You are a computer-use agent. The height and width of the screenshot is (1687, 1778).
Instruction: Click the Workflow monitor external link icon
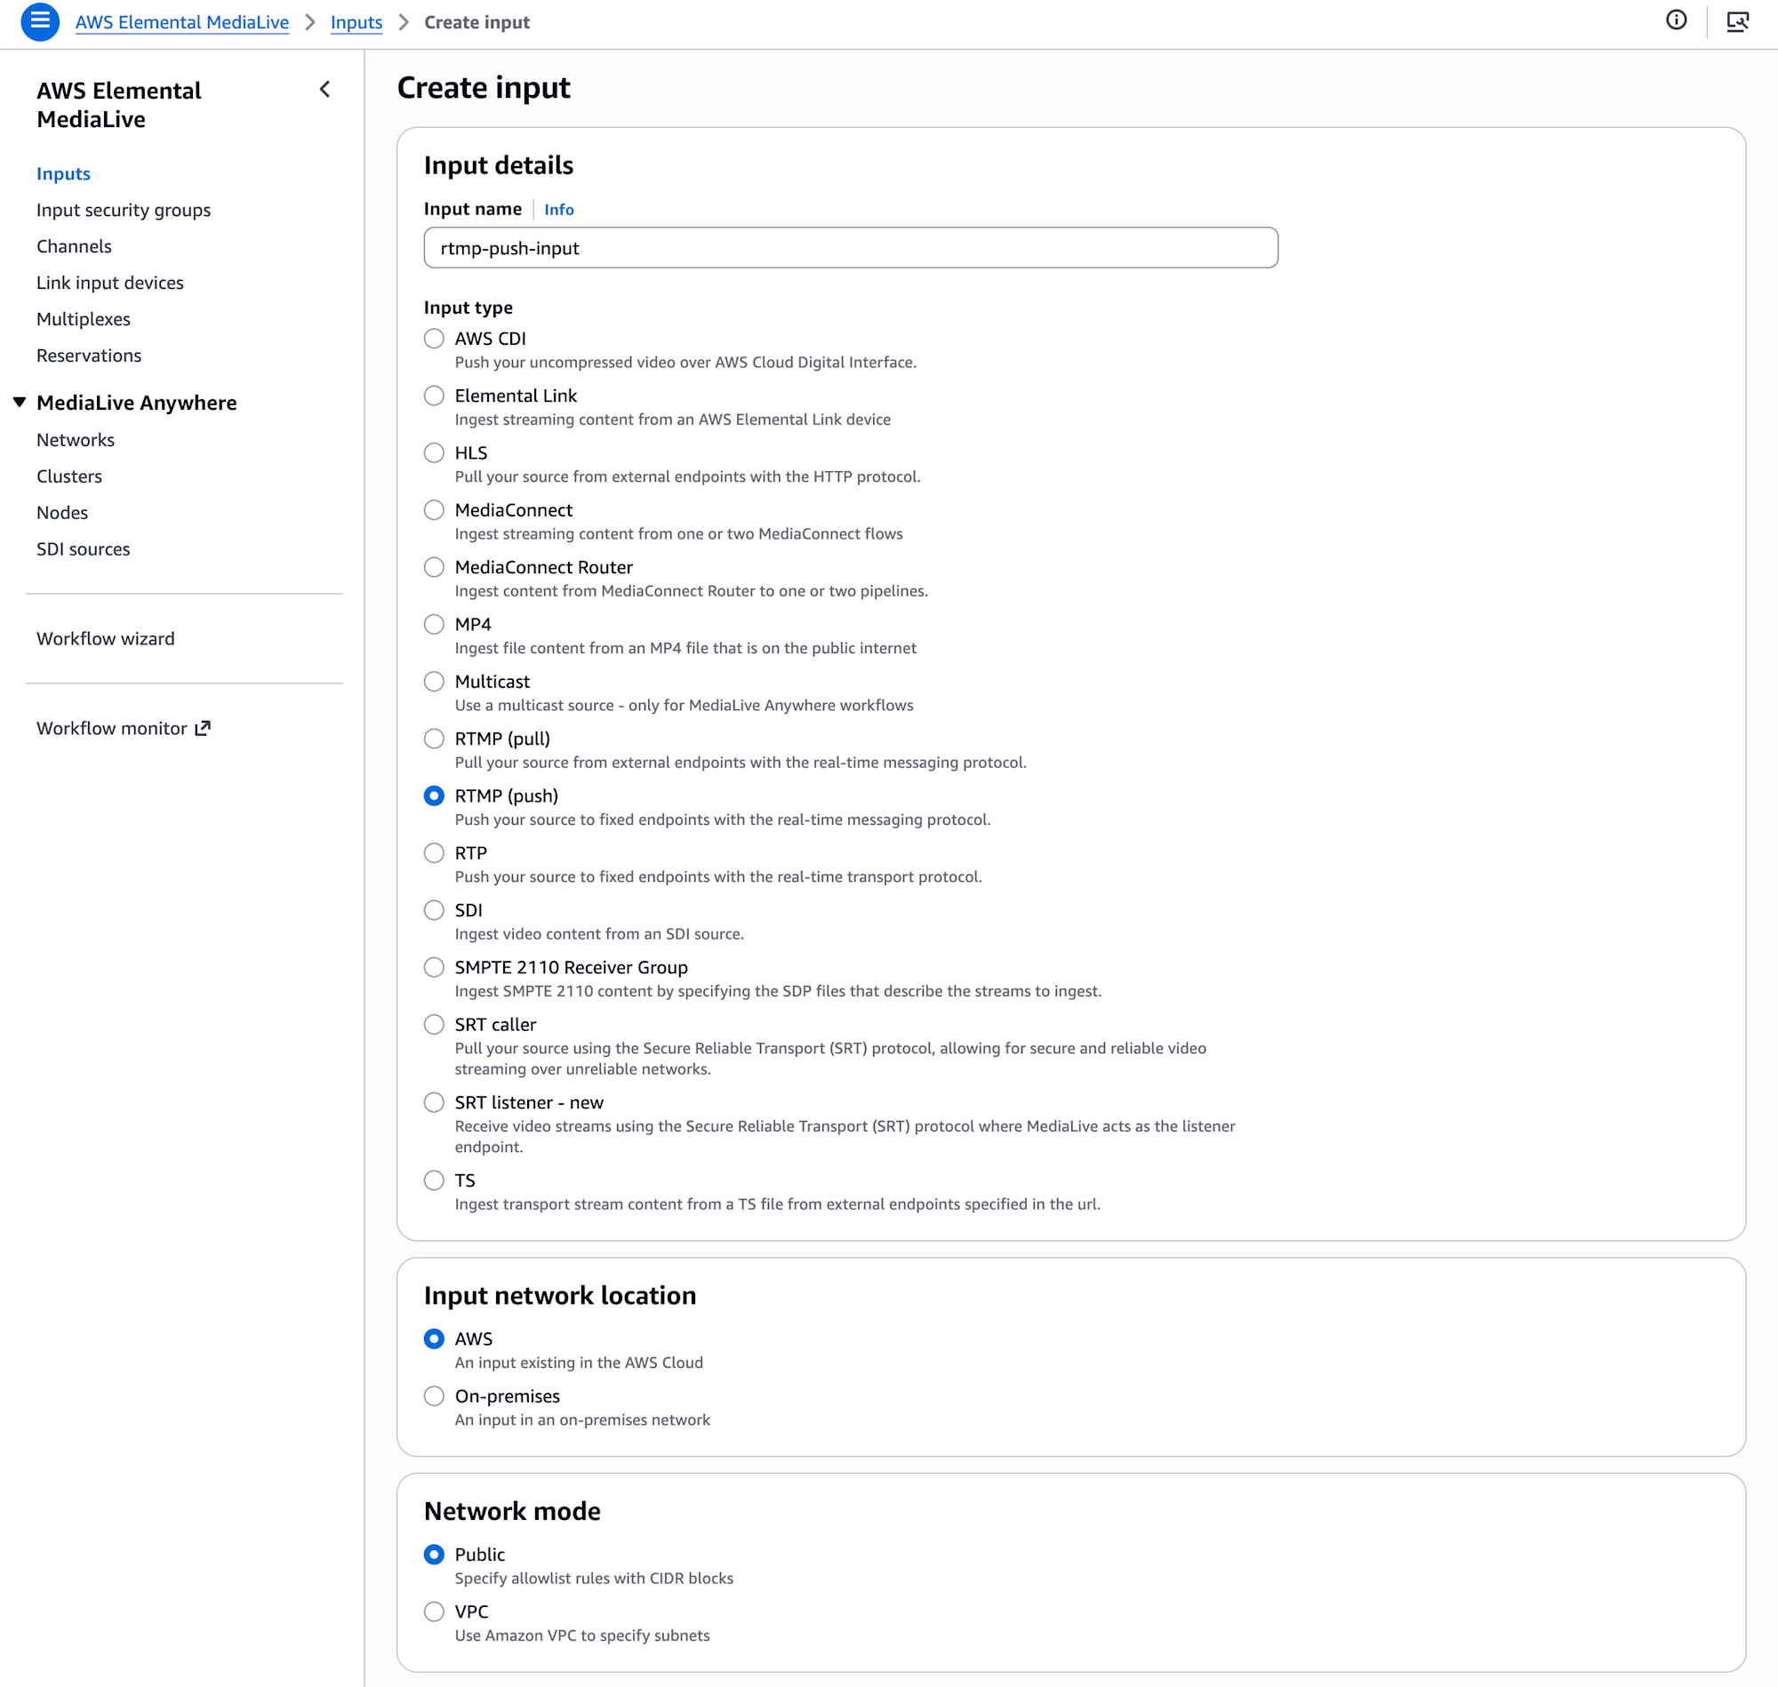click(204, 728)
